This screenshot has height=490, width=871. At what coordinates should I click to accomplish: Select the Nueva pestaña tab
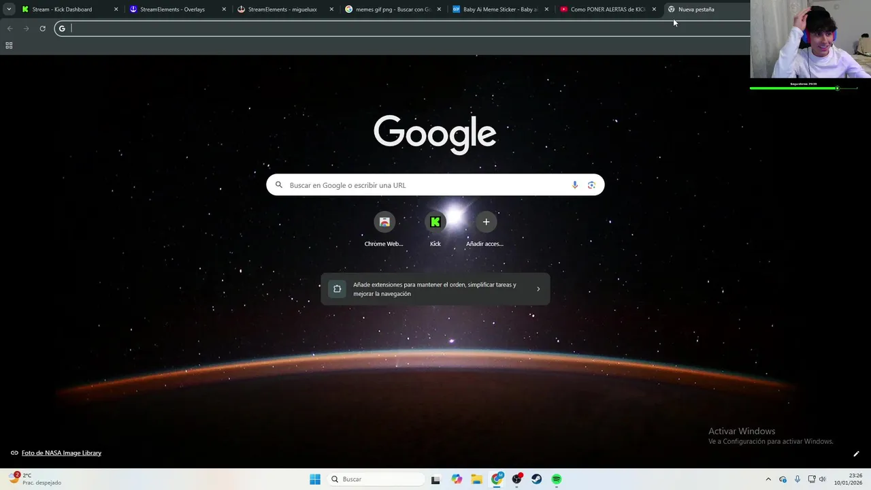pos(704,10)
